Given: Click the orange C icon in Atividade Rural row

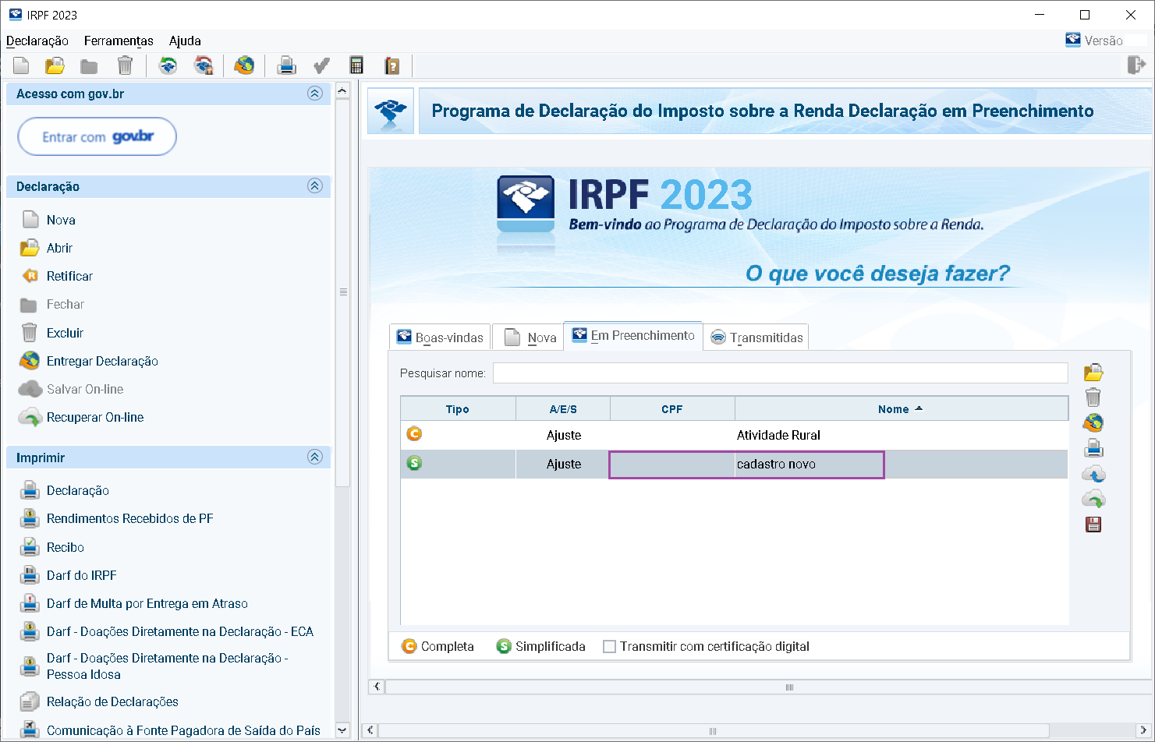Looking at the screenshot, I should point(414,434).
